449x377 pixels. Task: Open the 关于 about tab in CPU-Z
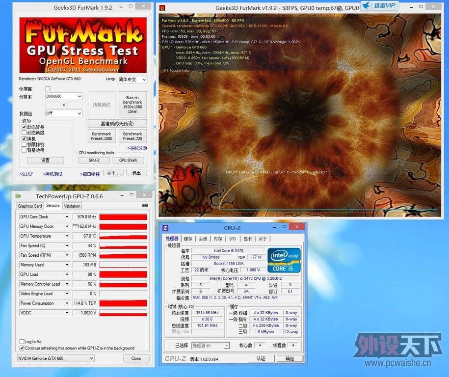tap(263, 239)
